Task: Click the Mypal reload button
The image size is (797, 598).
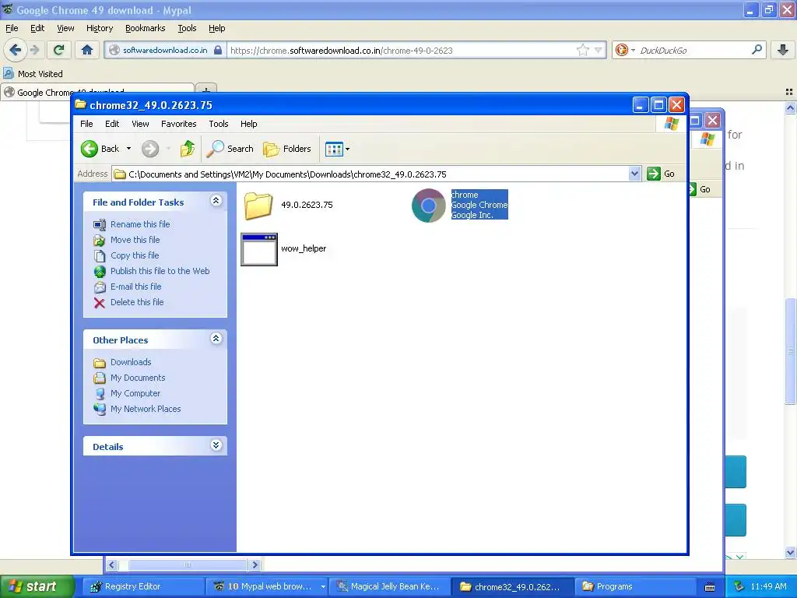Action: pos(58,50)
